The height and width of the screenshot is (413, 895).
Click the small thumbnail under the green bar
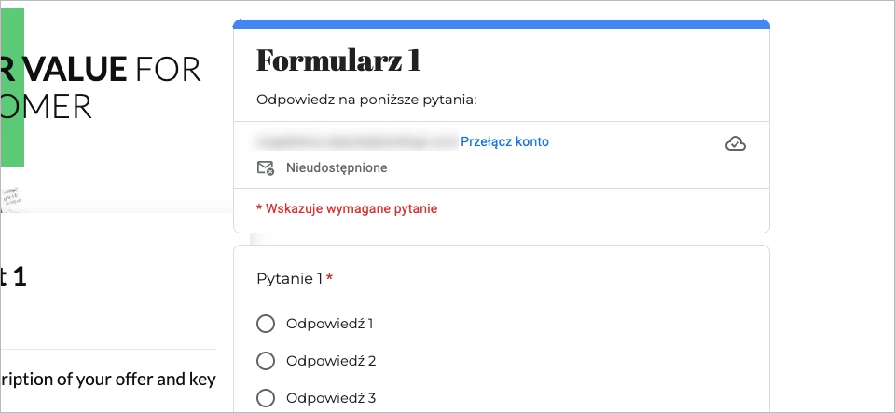point(12,199)
